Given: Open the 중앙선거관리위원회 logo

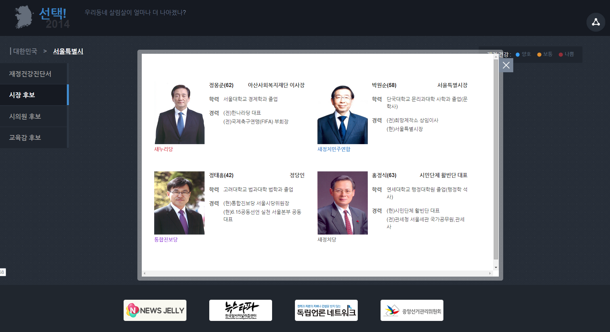Looking at the screenshot, I should 412,310.
